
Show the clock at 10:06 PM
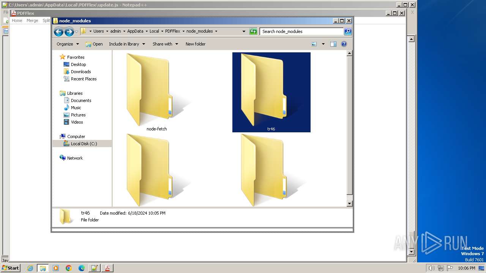coord(466,268)
